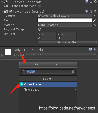Open Raw Image gear settings menu
98x113 pixels.
[x=96, y=11]
